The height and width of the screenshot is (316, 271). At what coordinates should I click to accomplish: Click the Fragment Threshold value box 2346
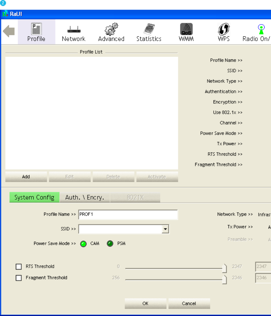(263, 278)
